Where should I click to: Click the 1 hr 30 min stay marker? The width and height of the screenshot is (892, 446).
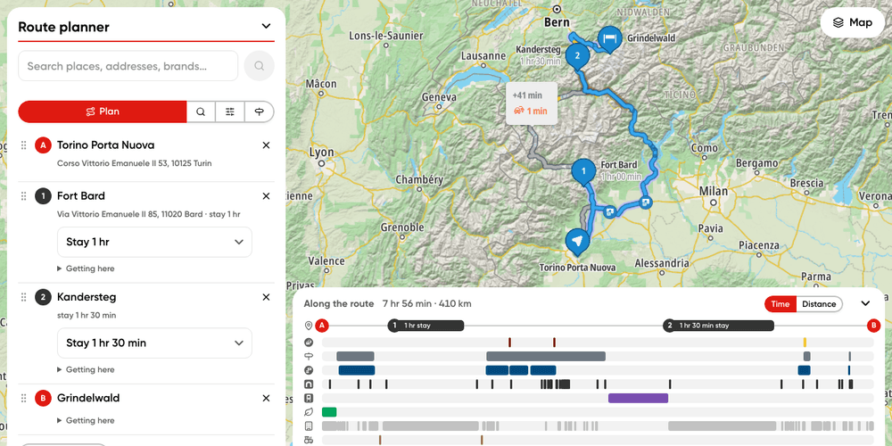tap(718, 326)
